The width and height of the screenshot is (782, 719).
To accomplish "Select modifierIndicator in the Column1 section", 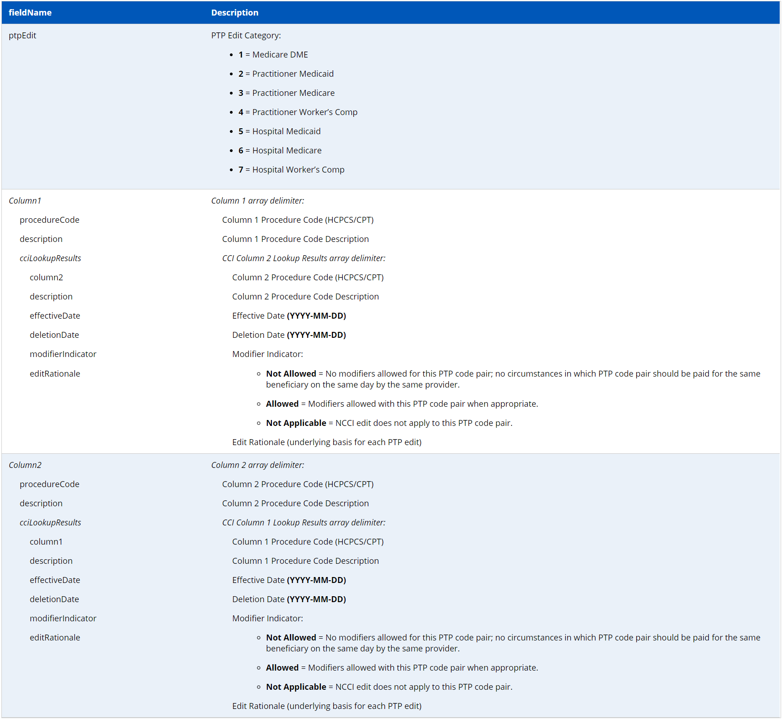I will pyautogui.click(x=63, y=354).
